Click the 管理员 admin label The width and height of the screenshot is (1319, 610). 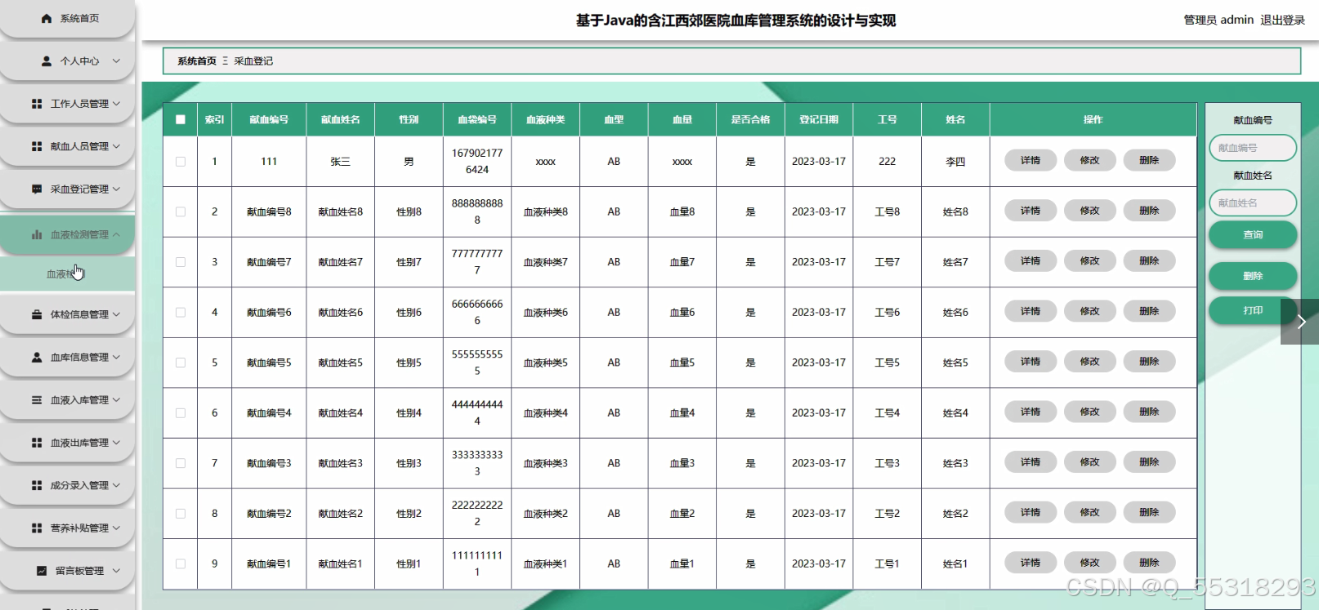(1218, 20)
